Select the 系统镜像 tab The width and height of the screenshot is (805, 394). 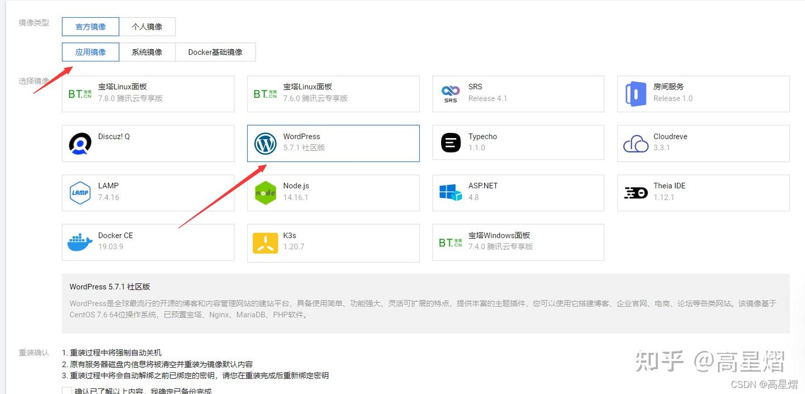click(x=147, y=52)
